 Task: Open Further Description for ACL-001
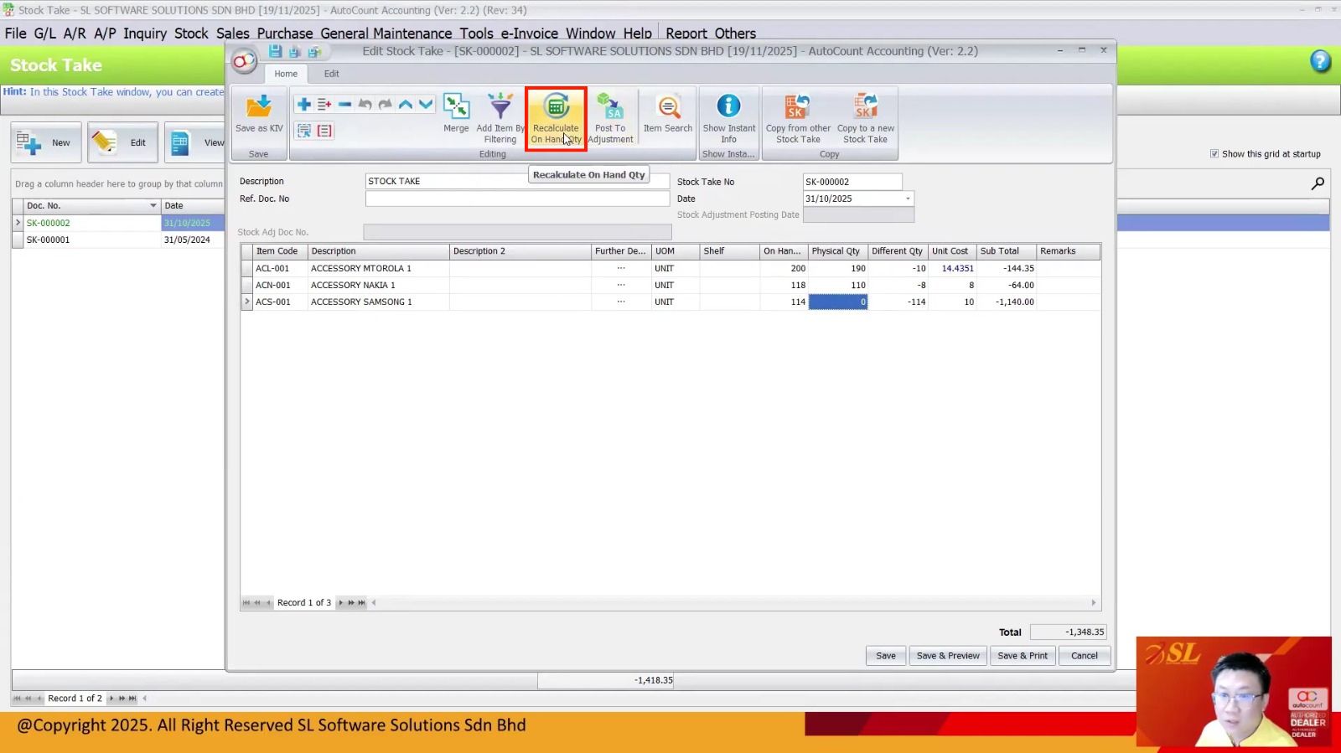[621, 268]
